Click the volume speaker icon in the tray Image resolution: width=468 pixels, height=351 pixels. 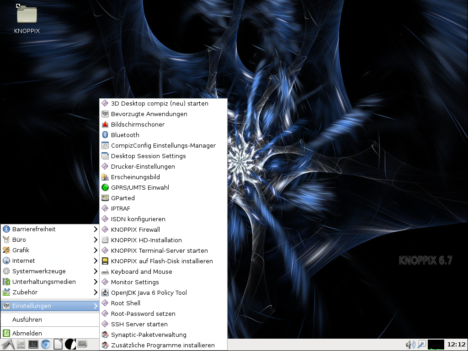(410, 344)
